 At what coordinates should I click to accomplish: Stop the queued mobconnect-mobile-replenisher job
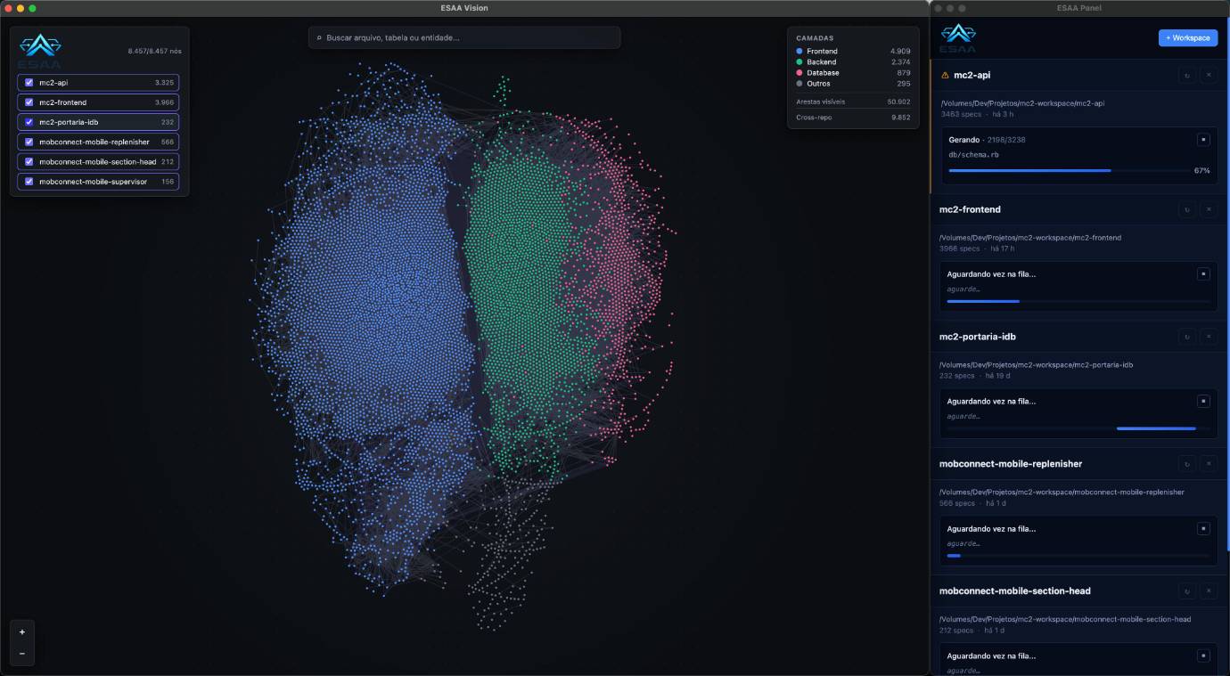(1203, 529)
